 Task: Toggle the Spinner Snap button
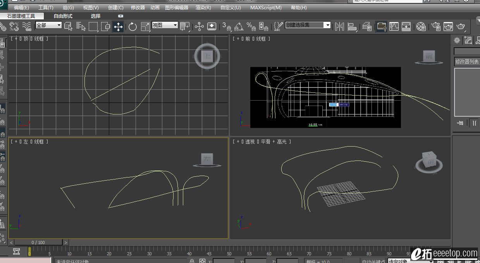(x=263, y=26)
